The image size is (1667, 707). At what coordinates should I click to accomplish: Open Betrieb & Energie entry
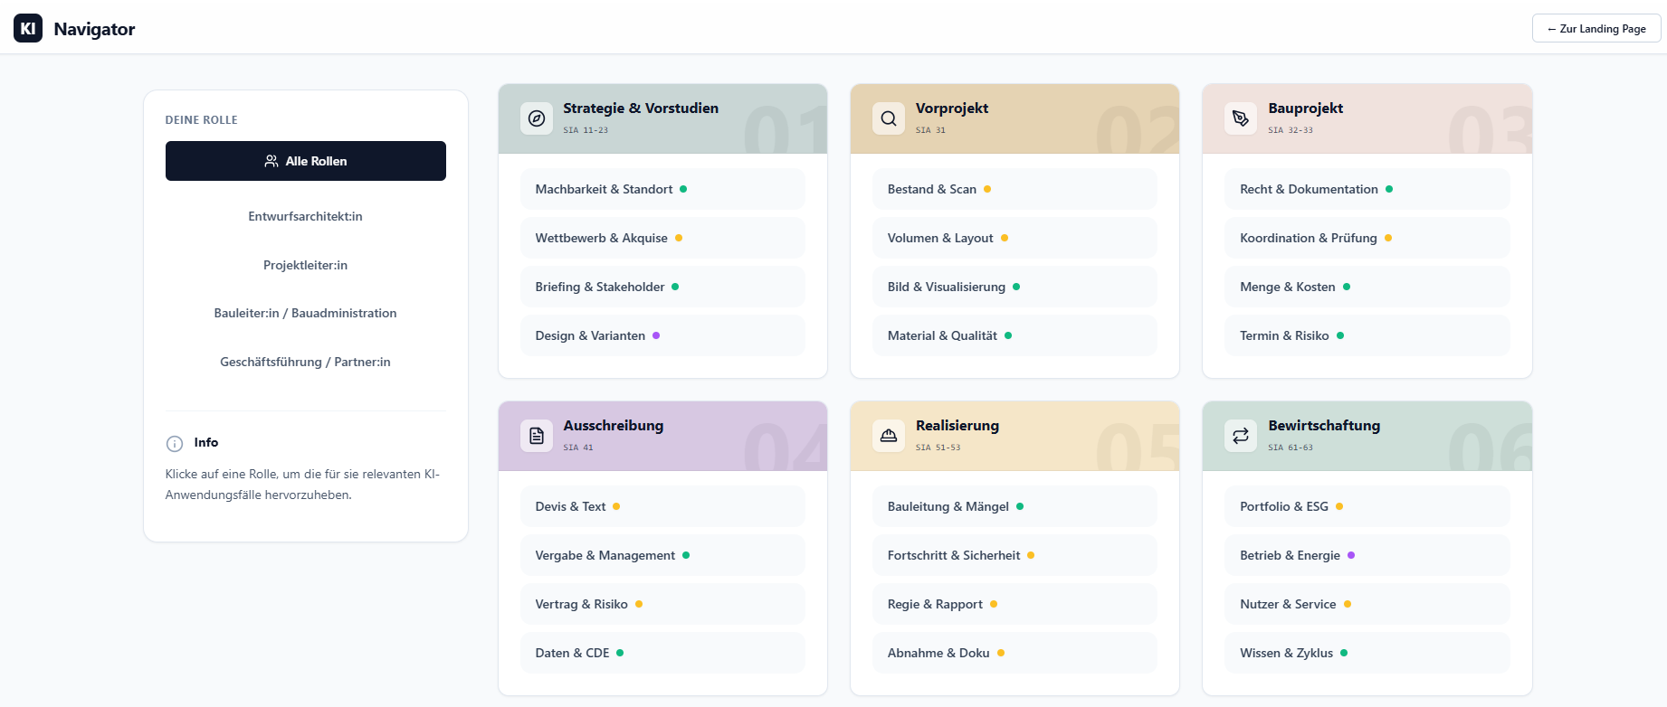[1367, 555]
